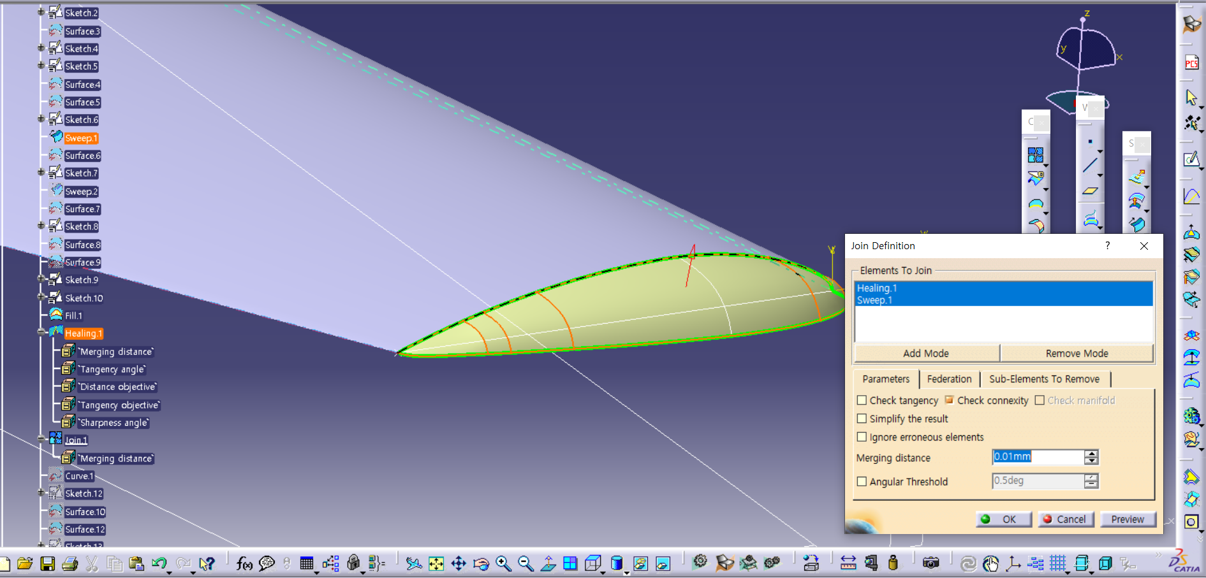Select the Line tool in floating toolbar

1091,165
